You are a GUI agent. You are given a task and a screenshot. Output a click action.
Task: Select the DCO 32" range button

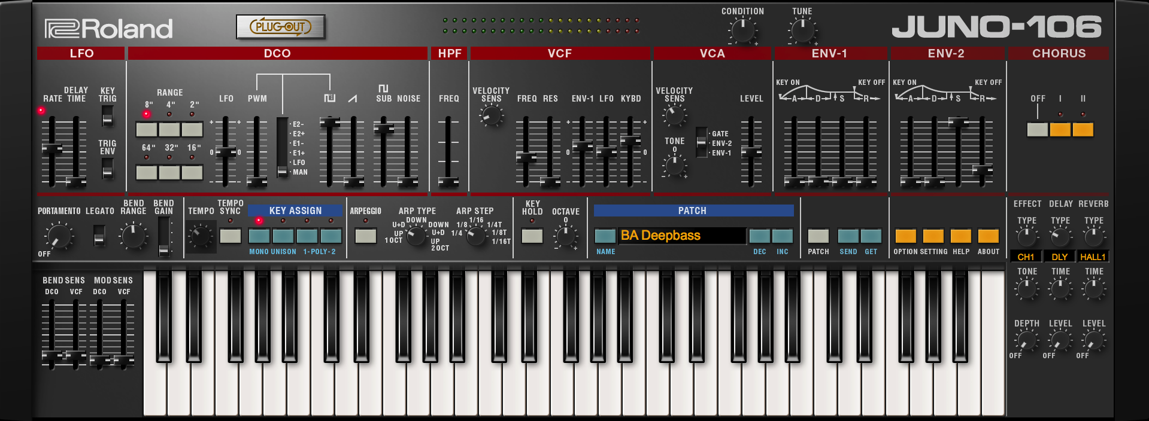click(x=169, y=173)
